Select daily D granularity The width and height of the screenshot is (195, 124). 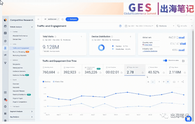159,82
